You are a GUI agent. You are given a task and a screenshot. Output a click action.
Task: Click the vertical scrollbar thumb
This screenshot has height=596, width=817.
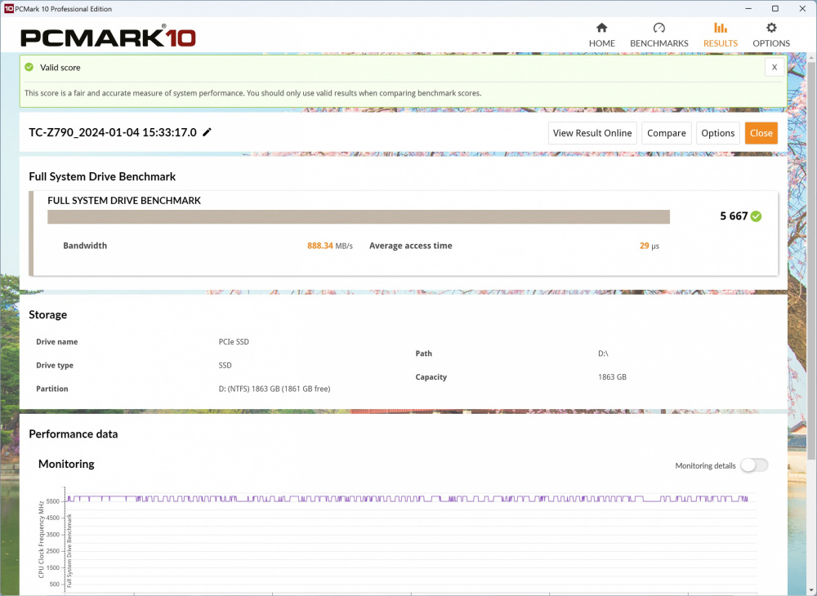811,260
